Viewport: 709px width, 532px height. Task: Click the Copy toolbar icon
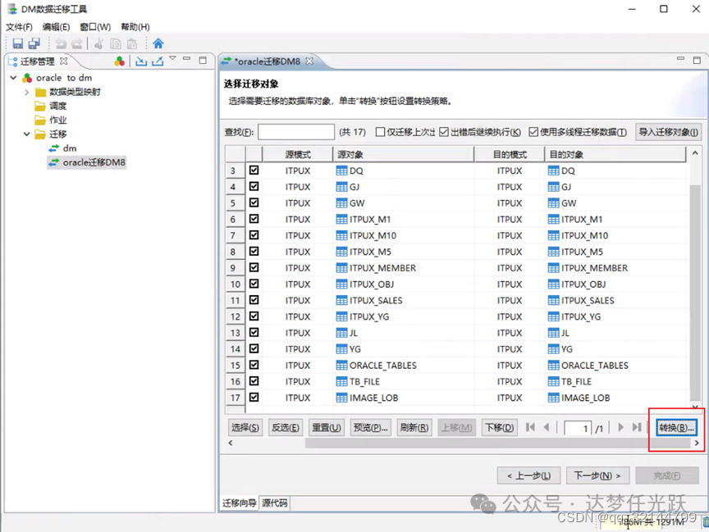(116, 43)
